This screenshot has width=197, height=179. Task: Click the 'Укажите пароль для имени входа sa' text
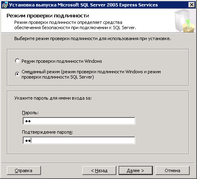point(53,98)
